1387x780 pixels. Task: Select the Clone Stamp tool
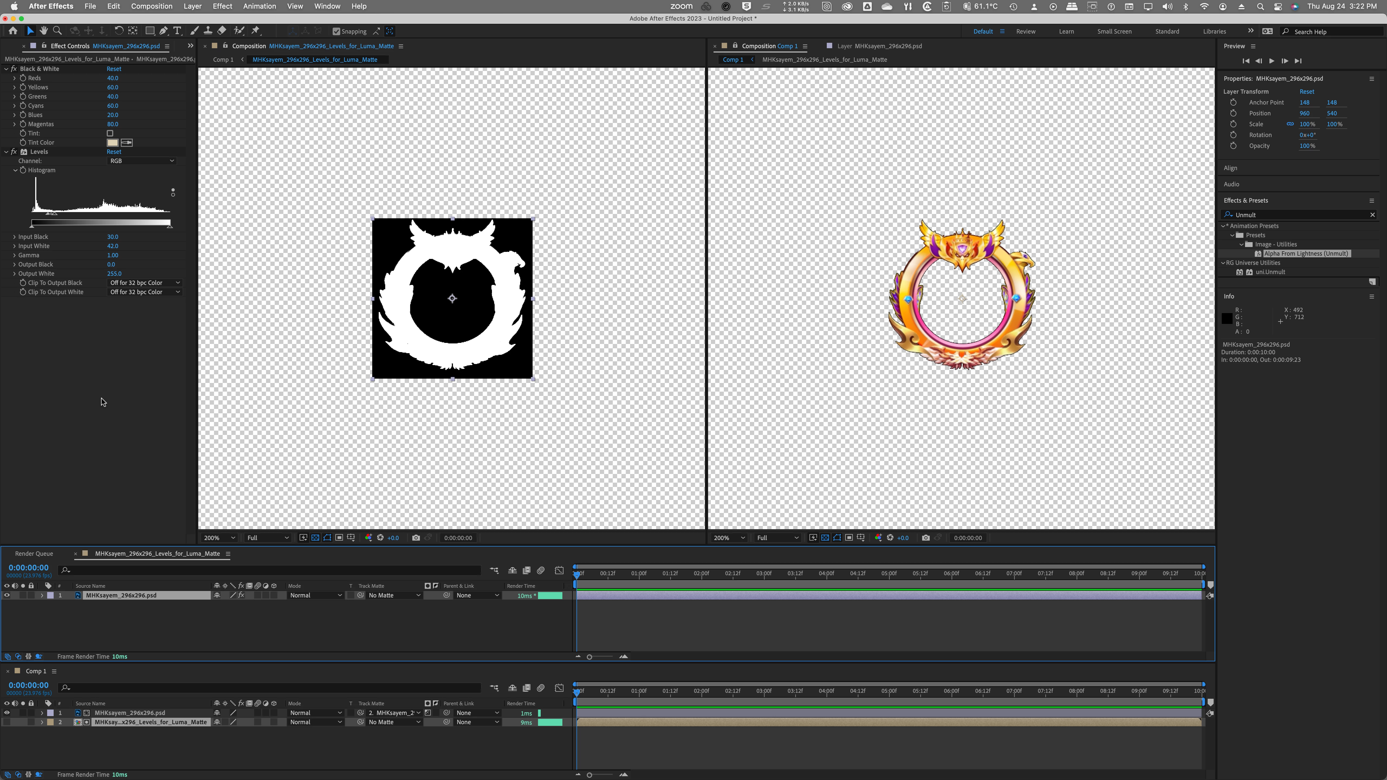click(x=208, y=31)
